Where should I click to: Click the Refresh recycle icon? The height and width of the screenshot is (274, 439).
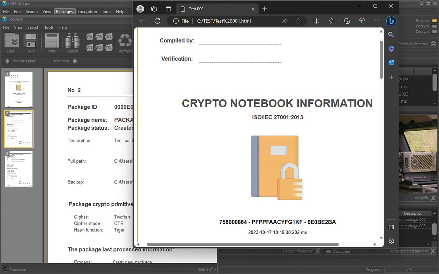click(x=125, y=41)
